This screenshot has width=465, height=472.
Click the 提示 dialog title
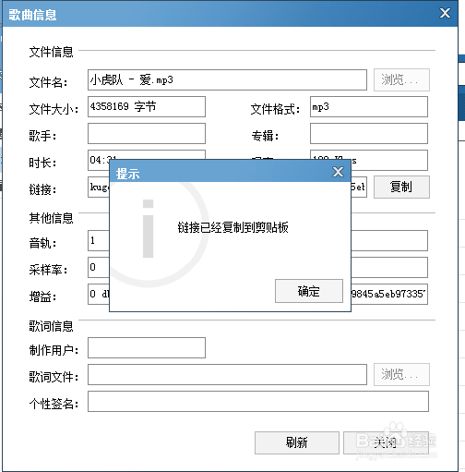pyautogui.click(x=127, y=174)
